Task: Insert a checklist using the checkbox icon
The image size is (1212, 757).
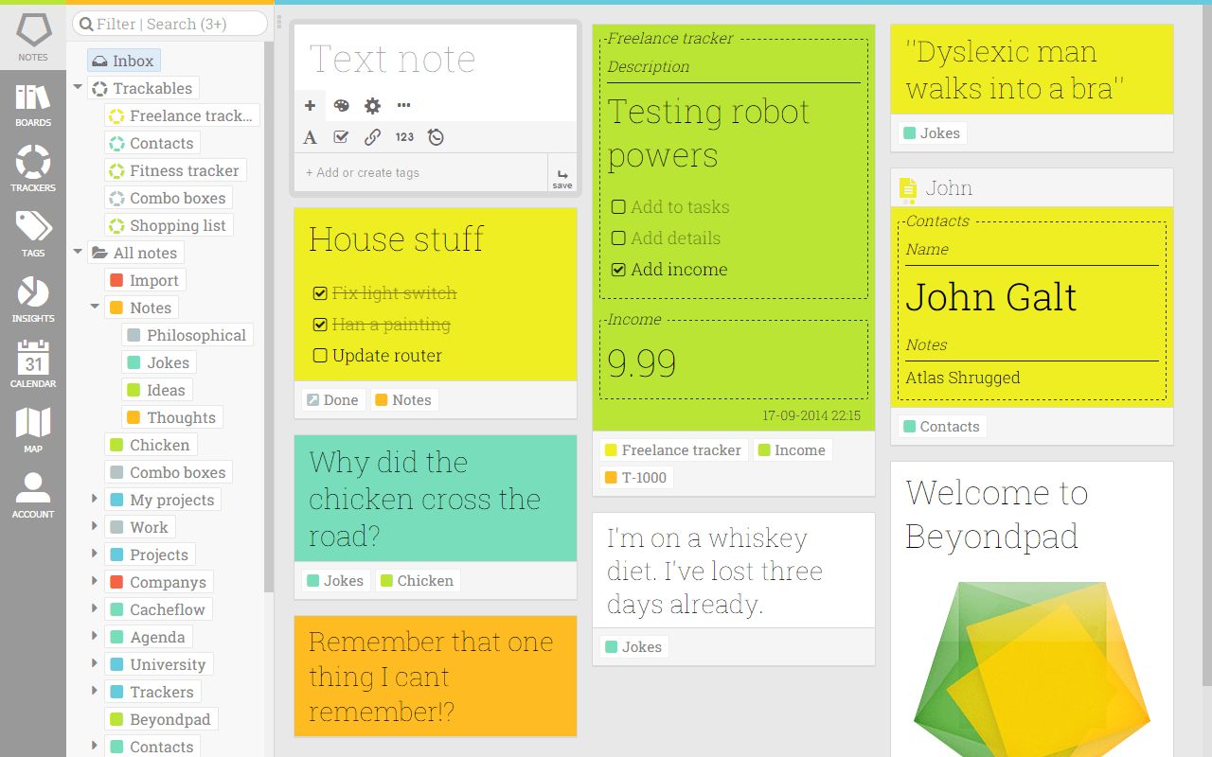Action: (x=340, y=137)
